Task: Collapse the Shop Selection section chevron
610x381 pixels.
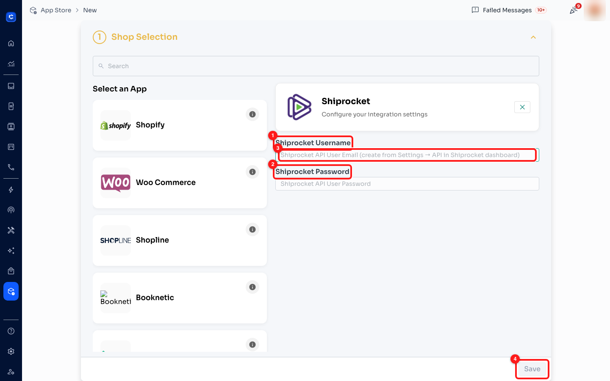Action: click(533, 37)
